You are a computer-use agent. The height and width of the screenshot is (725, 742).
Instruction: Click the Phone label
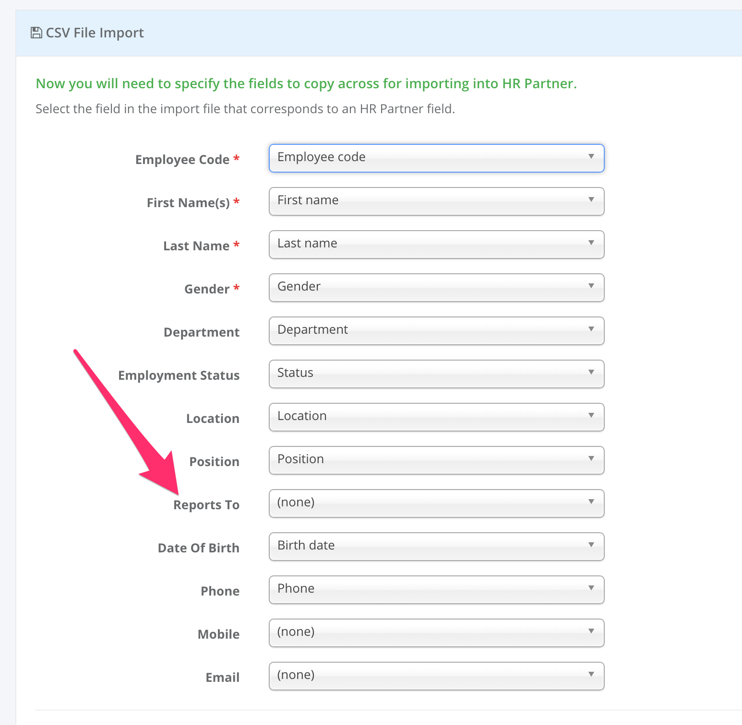220,591
